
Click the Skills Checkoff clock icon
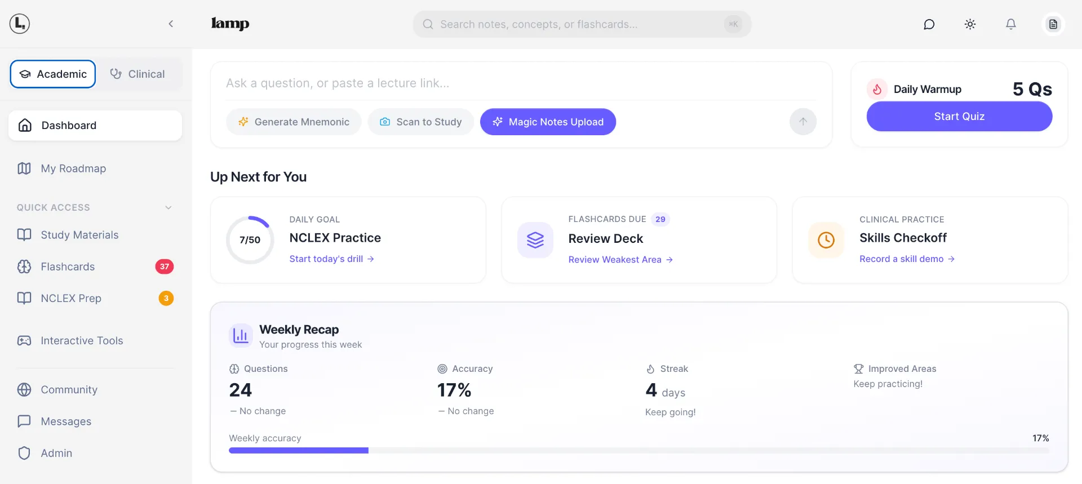click(x=826, y=240)
